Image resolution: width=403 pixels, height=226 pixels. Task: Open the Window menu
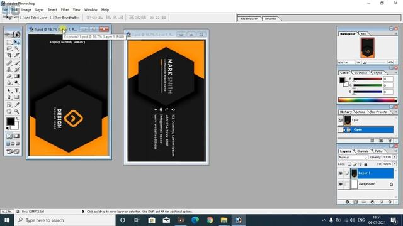point(91,10)
